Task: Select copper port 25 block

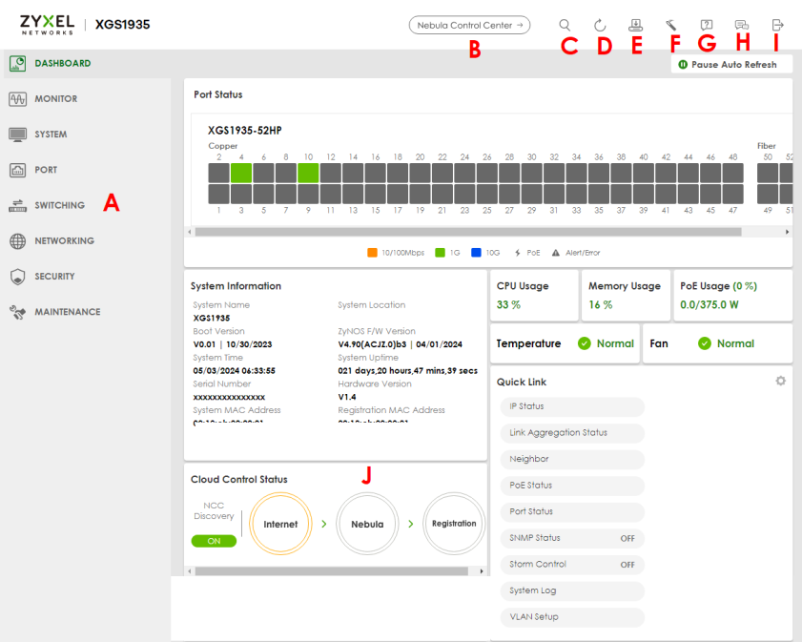Action: click(x=487, y=195)
